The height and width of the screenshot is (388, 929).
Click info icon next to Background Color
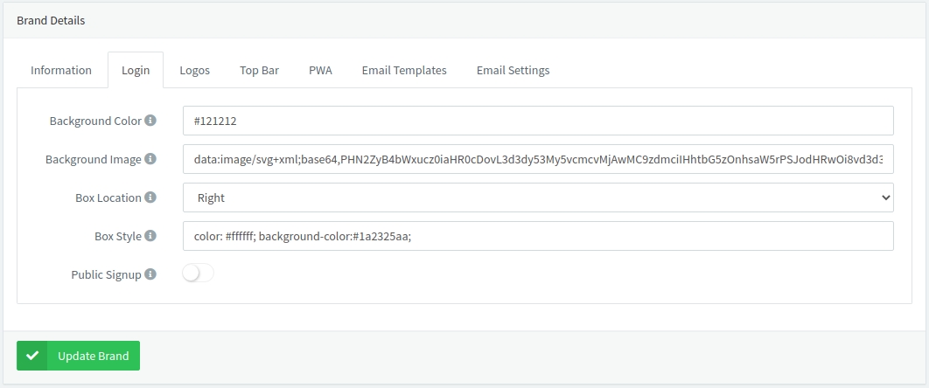(x=150, y=121)
